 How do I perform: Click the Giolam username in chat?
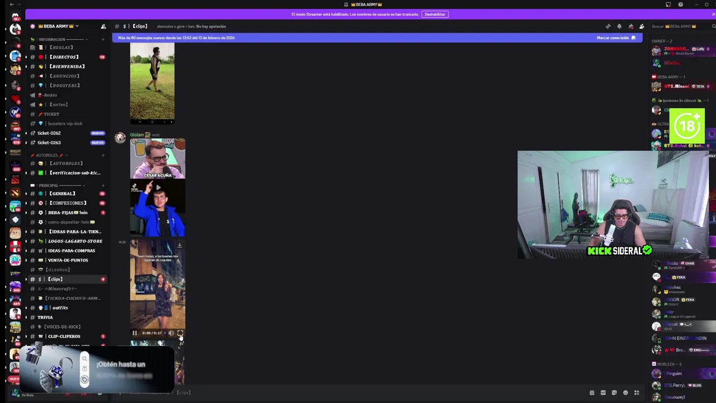[137, 135]
